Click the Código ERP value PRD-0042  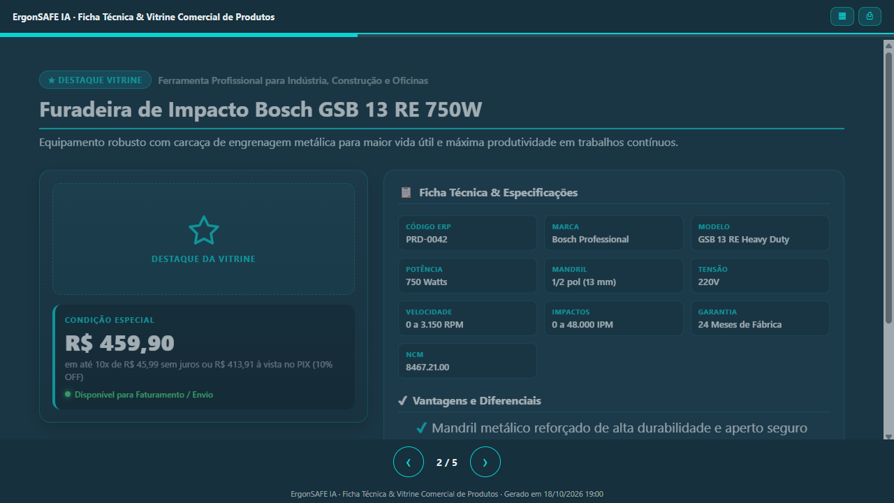coord(427,239)
